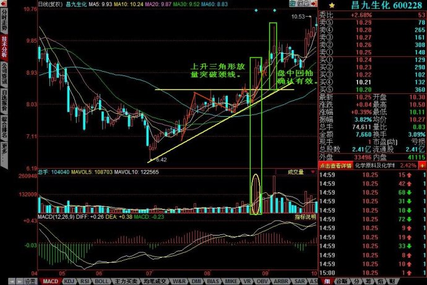Switch to the VR indicator tab
Screen dimensions: 427x285
(x=247, y=281)
